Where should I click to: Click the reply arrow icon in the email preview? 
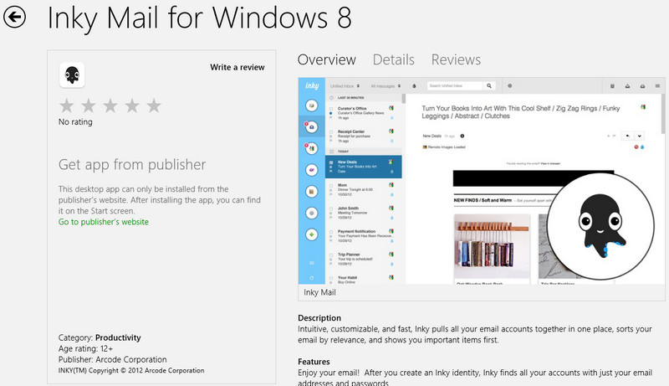tap(626, 135)
